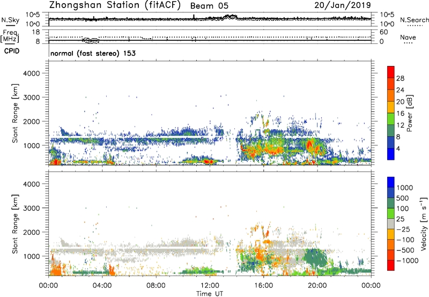The width and height of the screenshot is (429, 297).
Task: Click the 'Velocity [m s⁻¹]' colorbar label
Action: click(x=424, y=224)
